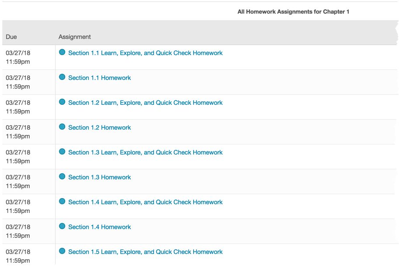Open Section 1.1 Learn, Explore, and Quick Check Homework
Viewport: 399px width, 268px height.
[145, 52]
